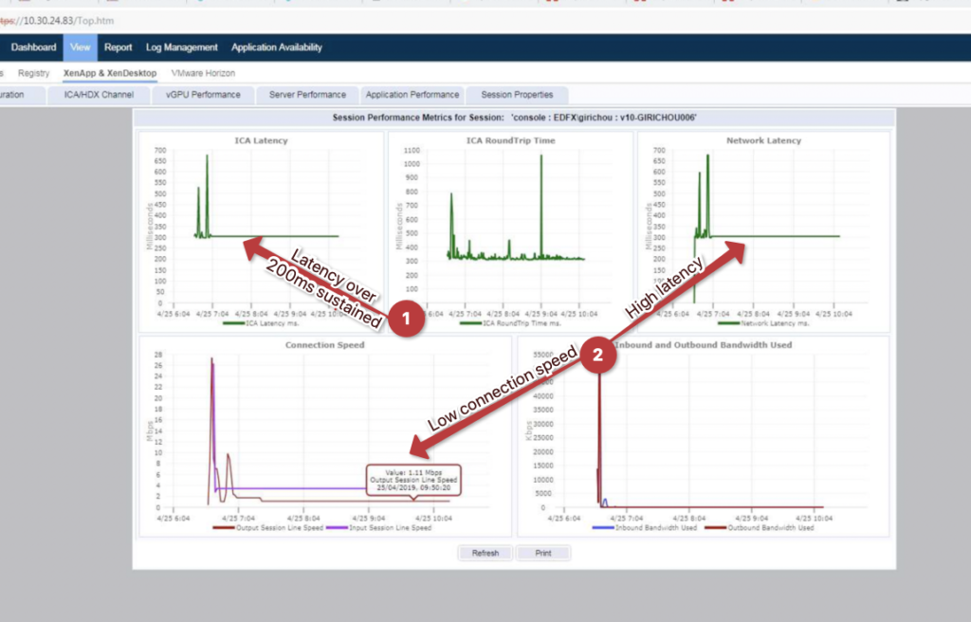Open the Log Management menu

click(181, 46)
